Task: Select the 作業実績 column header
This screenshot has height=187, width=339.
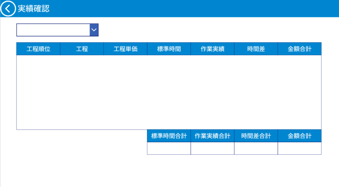Action: [213, 49]
